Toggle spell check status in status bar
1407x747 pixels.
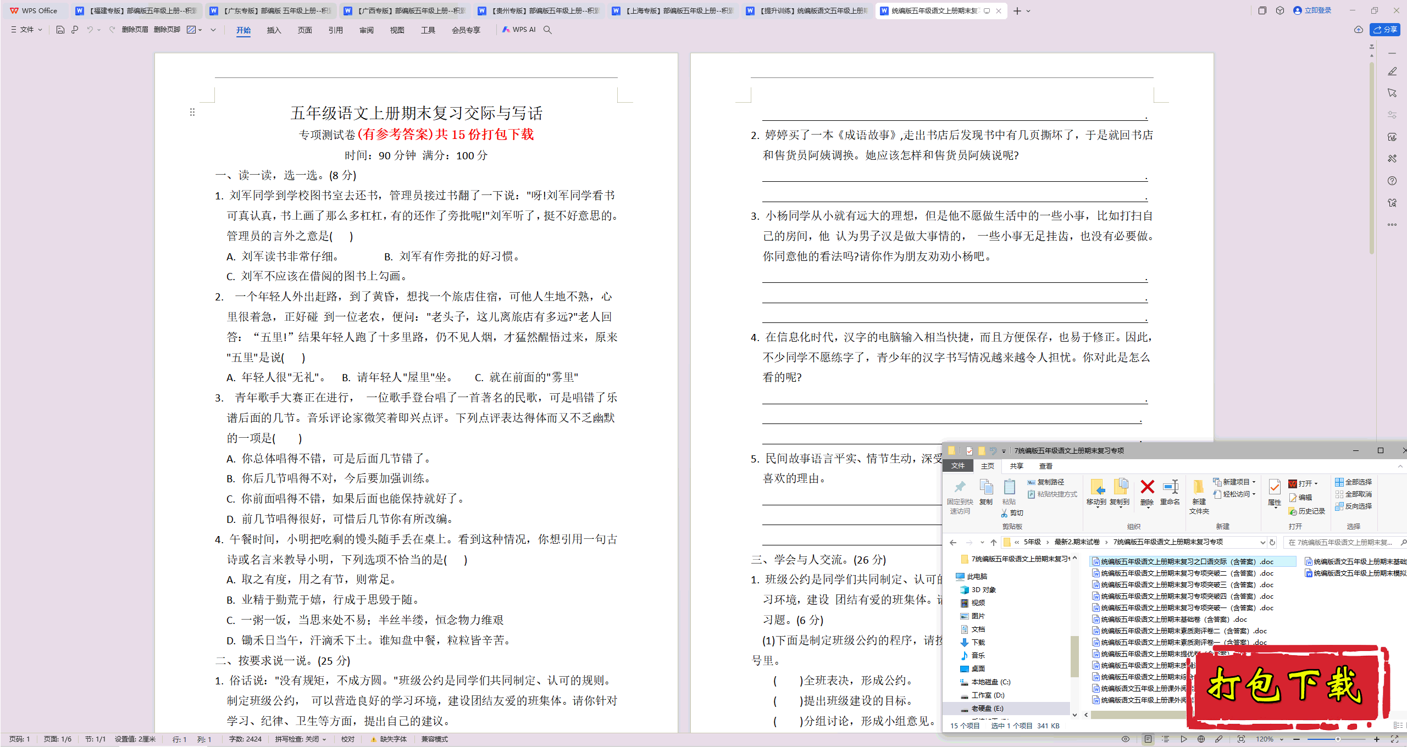(301, 739)
